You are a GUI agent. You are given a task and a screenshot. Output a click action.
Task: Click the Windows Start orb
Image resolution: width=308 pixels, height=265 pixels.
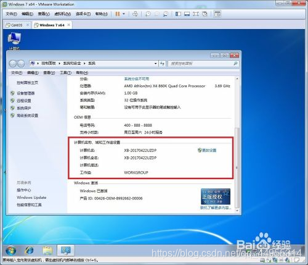click(11, 250)
